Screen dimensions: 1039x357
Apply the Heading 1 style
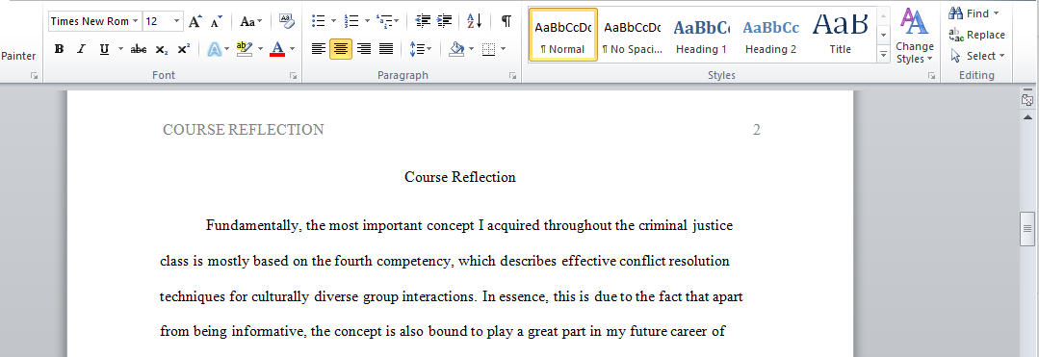(701, 35)
